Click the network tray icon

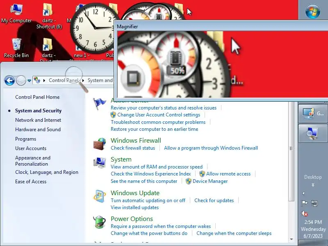(314, 203)
